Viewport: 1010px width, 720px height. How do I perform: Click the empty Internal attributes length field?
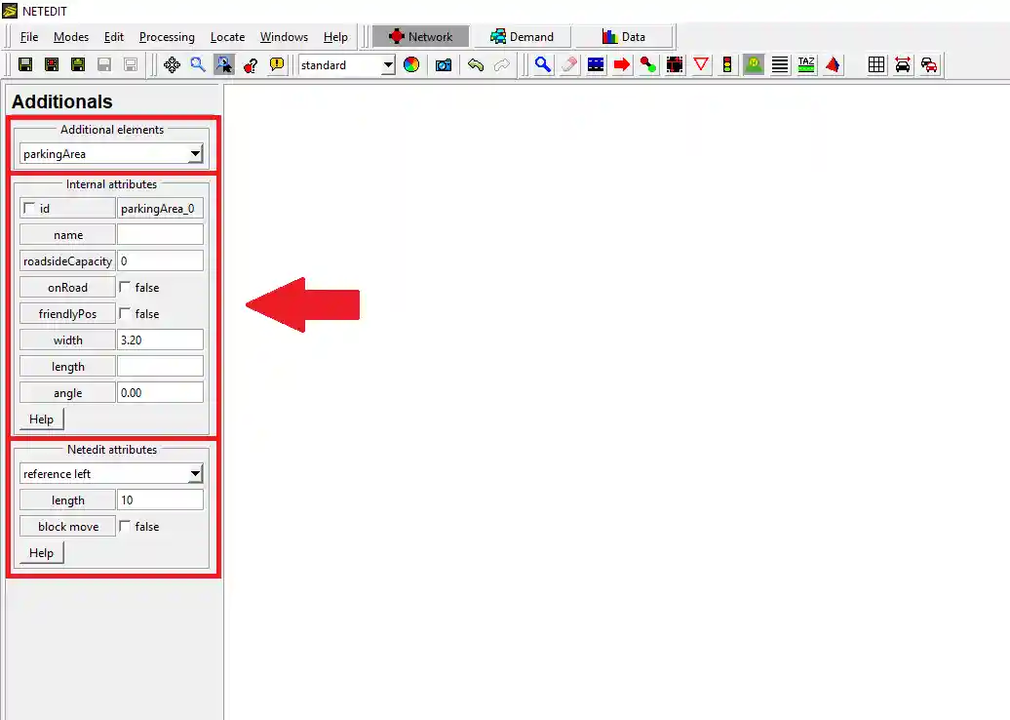coord(160,366)
